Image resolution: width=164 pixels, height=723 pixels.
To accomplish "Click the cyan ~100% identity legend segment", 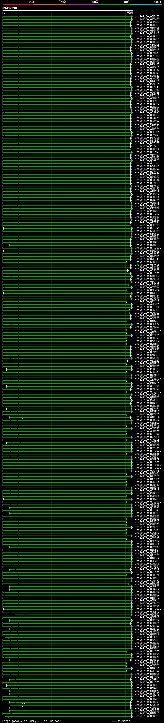I will click(x=146, y=5).
